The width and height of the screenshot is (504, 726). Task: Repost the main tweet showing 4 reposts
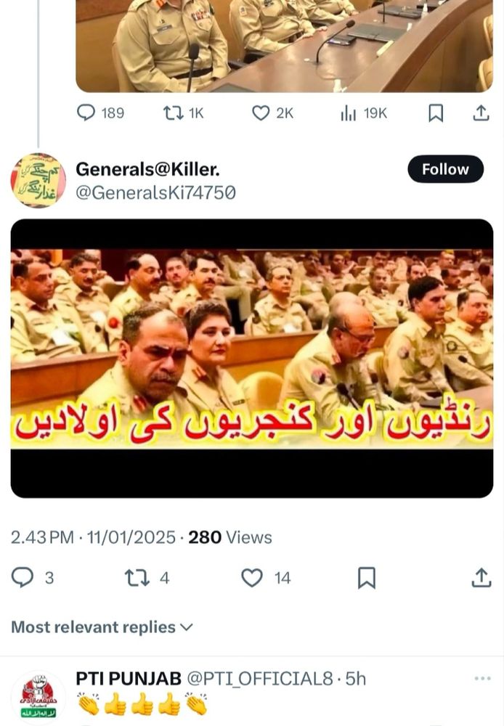[x=147, y=578]
